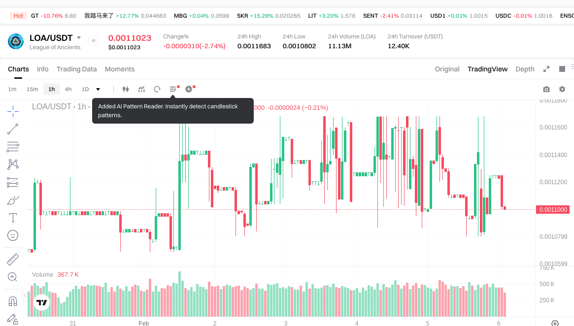This screenshot has height=326, width=574.
Task: Select the ruler measure tool
Action: 13,259
